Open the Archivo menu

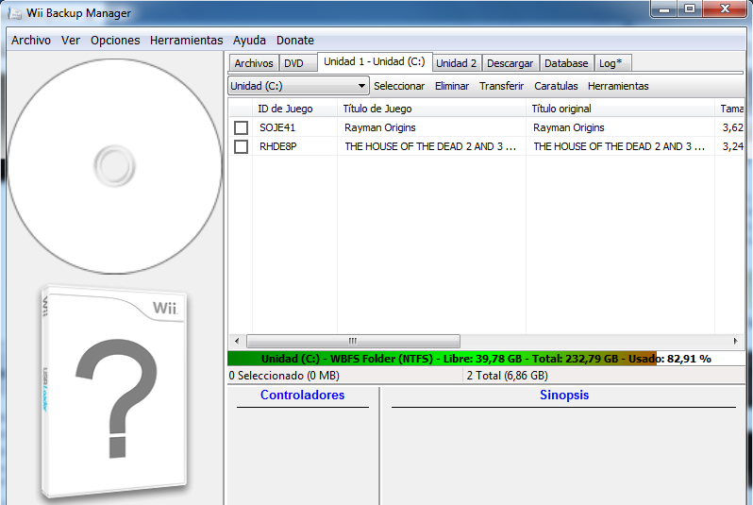[31, 41]
